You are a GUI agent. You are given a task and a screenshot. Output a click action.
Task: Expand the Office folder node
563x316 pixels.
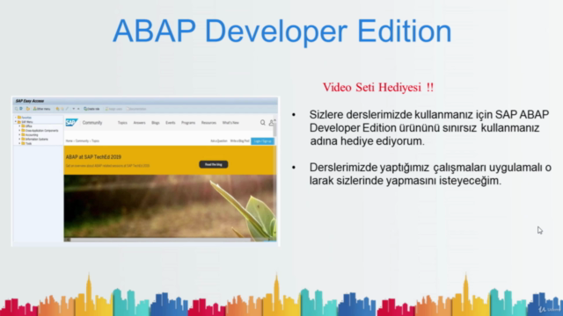click(x=19, y=126)
